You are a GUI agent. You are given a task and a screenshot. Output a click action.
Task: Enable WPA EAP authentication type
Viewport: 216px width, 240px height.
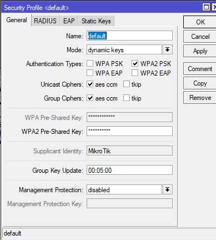coord(90,73)
